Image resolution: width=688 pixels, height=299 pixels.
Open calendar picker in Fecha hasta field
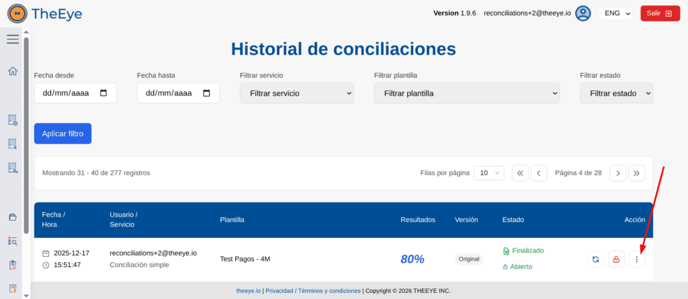(206, 93)
